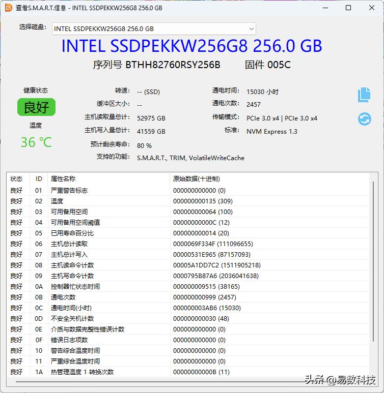This screenshot has height=393, width=384.
Task: Click raw value 00000000000B (11)
Action: tap(201, 372)
